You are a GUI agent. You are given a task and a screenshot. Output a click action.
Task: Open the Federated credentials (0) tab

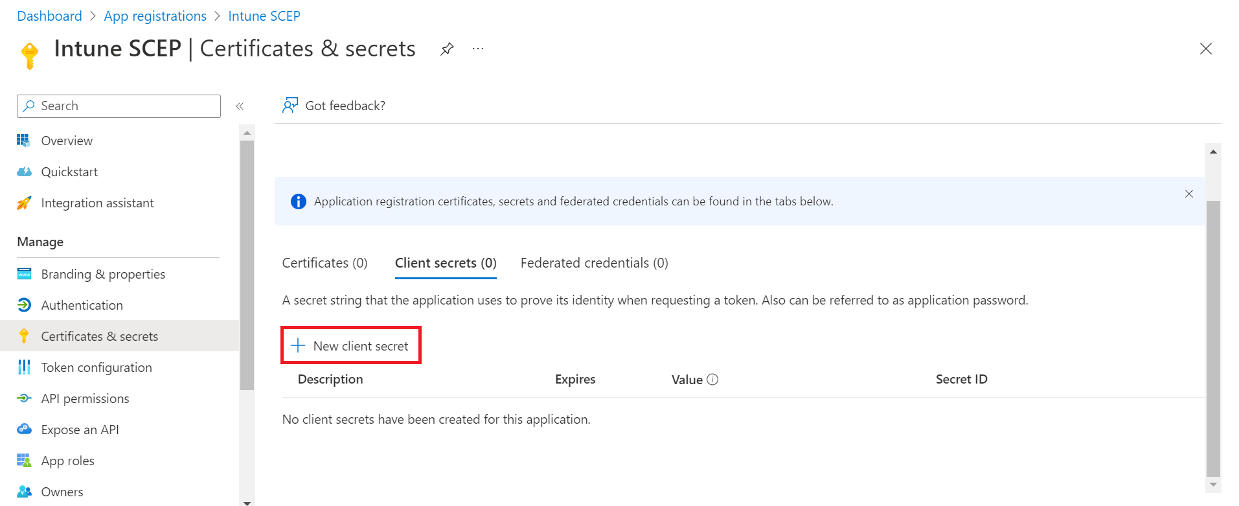click(594, 263)
